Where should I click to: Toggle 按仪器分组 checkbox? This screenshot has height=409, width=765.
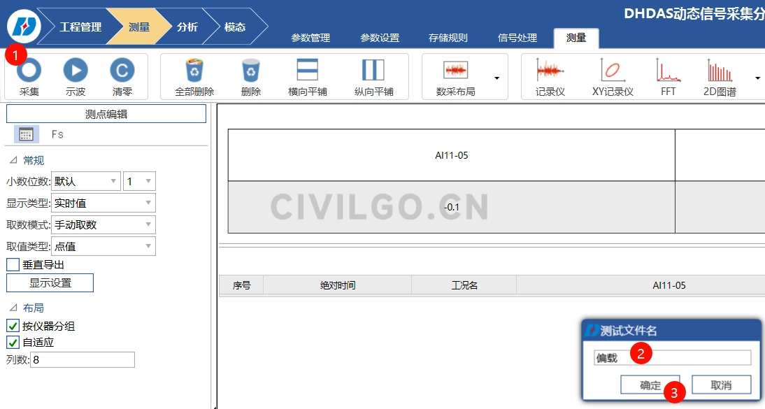click(x=13, y=326)
